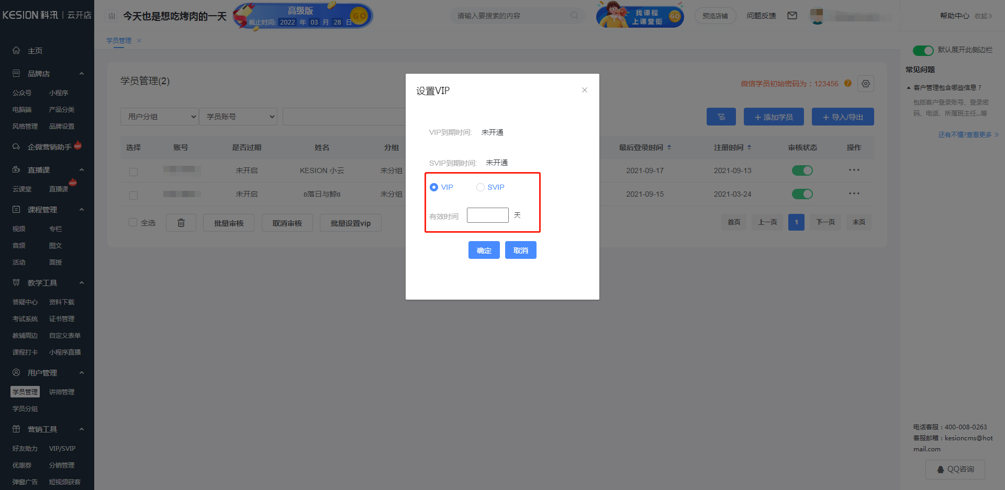Collapse the 用户管理 menu section
Viewport: 1005px width, 490px height.
(82, 373)
